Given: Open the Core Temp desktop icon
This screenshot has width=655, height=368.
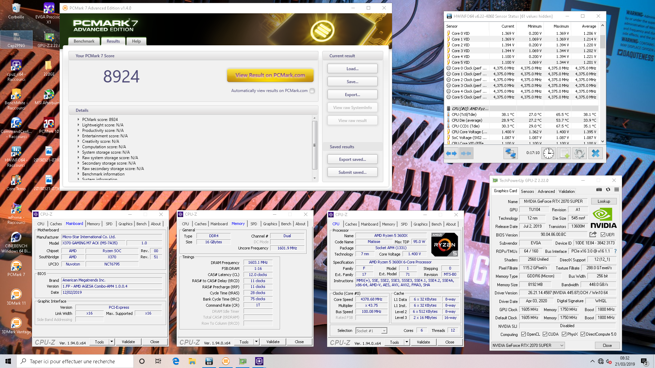Looking at the screenshot, I should [x=16, y=182].
